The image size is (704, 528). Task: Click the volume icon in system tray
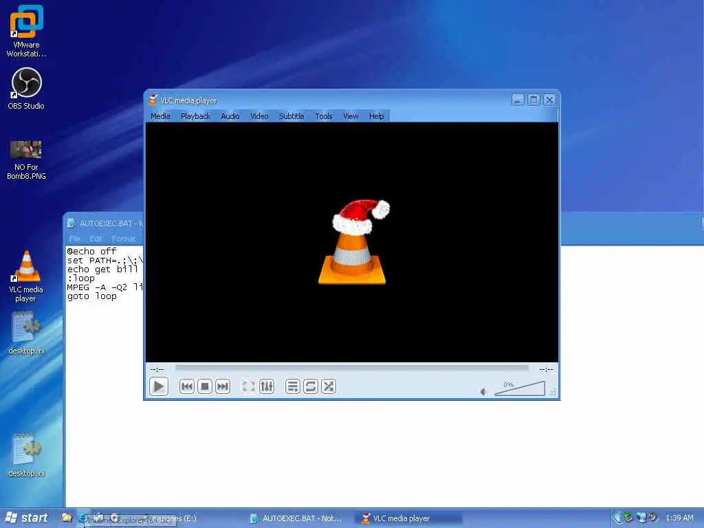pos(653,518)
